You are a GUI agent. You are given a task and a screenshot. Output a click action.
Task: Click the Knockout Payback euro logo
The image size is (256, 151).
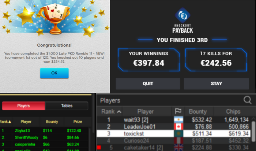click(x=182, y=15)
